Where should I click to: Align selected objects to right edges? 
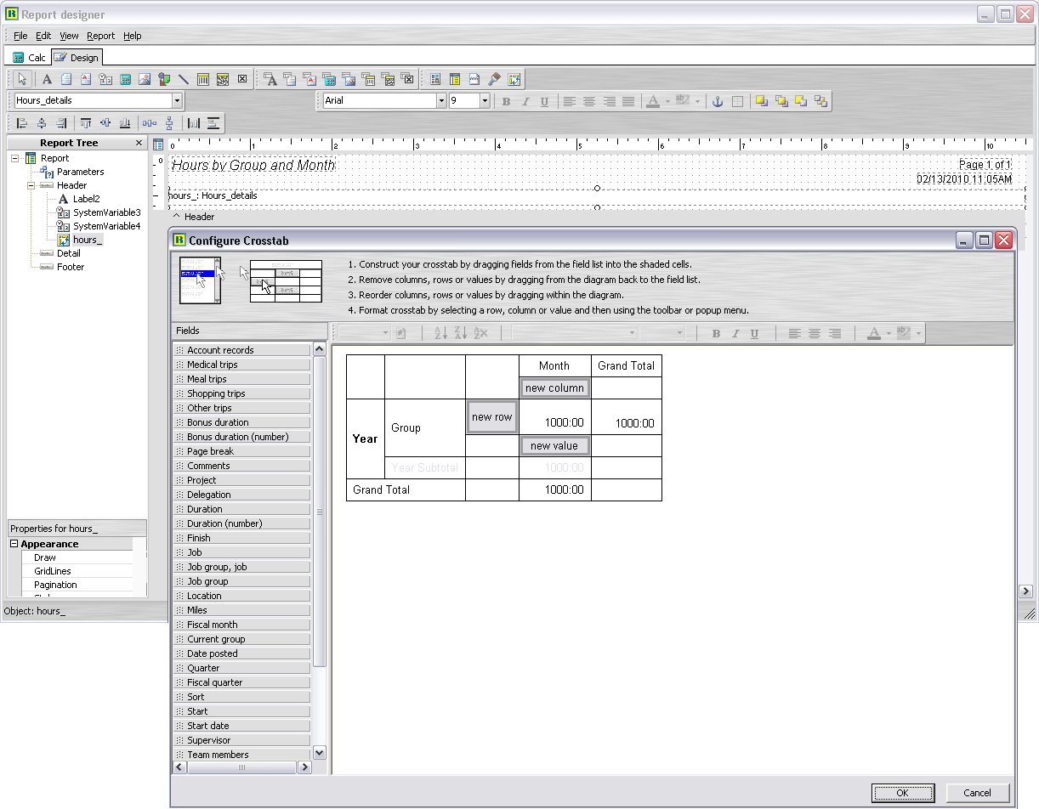pos(61,123)
